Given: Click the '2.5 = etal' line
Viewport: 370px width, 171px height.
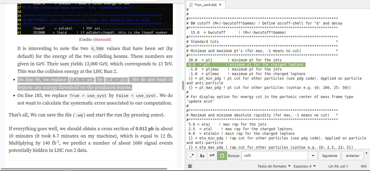Looking at the screenshot, I should [240, 129].
